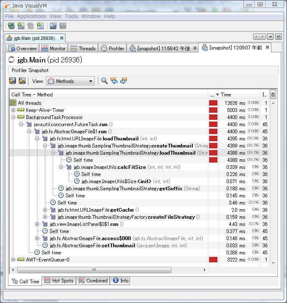Click the invocations 'I...' column header
The width and height of the screenshot is (287, 303).
point(265,95)
